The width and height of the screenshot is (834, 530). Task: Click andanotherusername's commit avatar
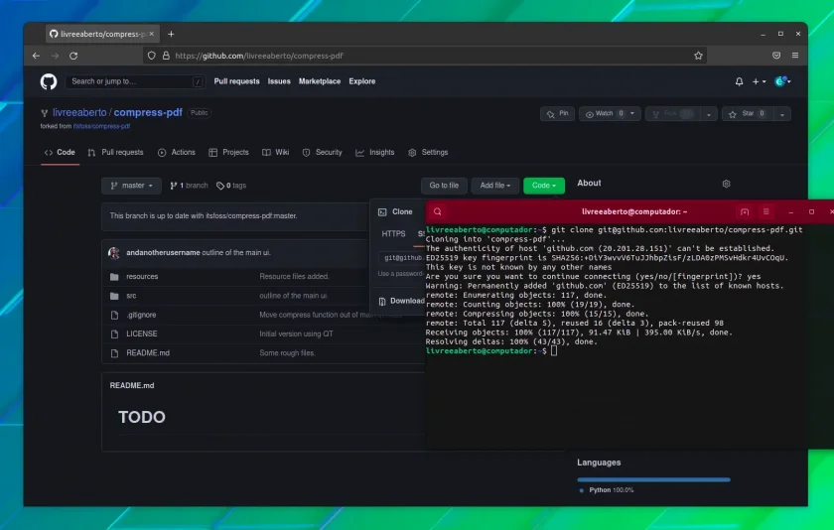click(x=114, y=252)
